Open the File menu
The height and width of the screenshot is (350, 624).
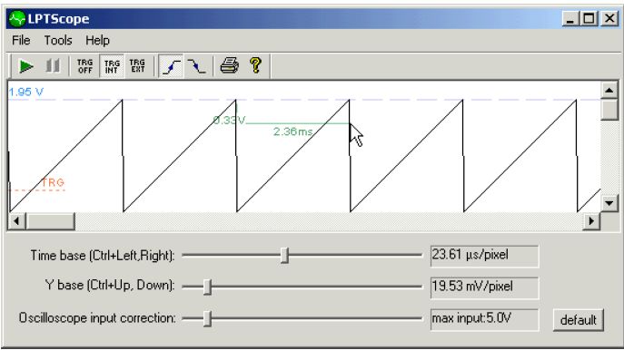point(21,41)
